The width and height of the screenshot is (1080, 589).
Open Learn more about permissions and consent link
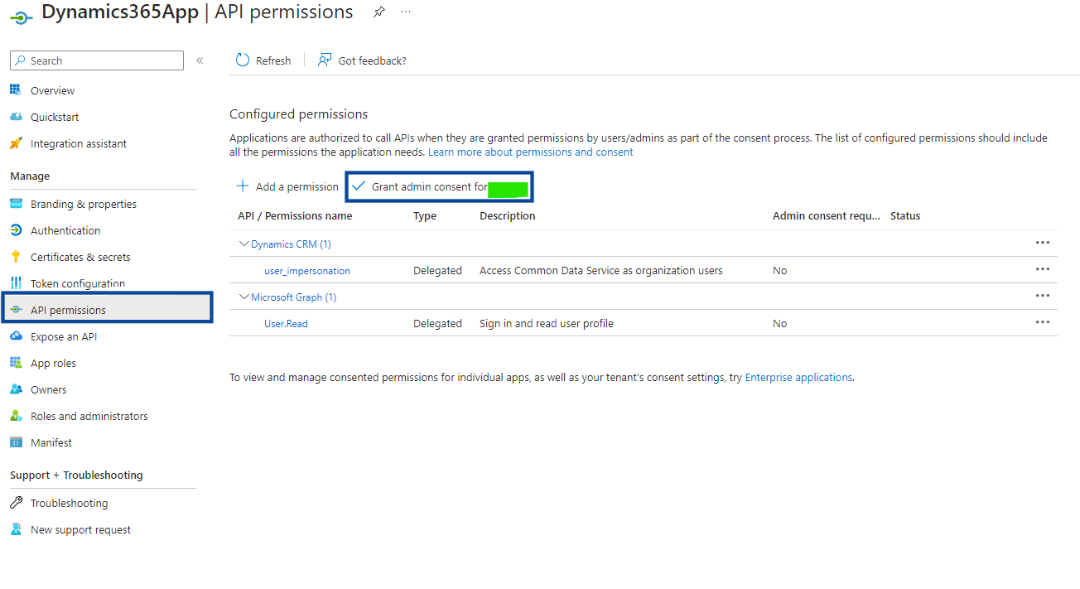(x=531, y=152)
